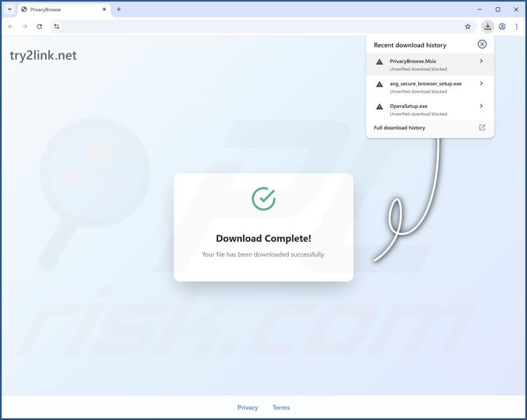Minimize the browser window
The height and width of the screenshot is (420, 527).
coord(480,9)
